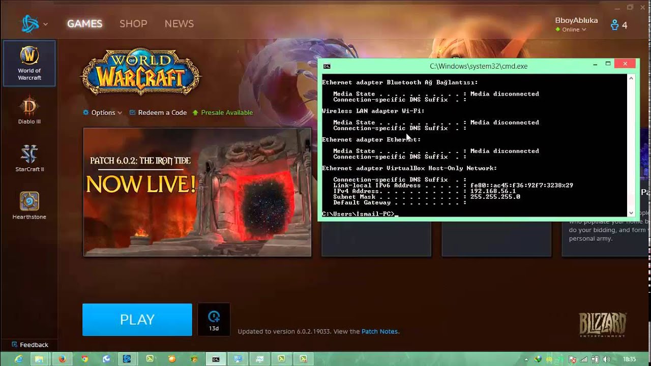This screenshot has height=366, width=651.
Task: Click Redeem a Code
Action: 158,112
